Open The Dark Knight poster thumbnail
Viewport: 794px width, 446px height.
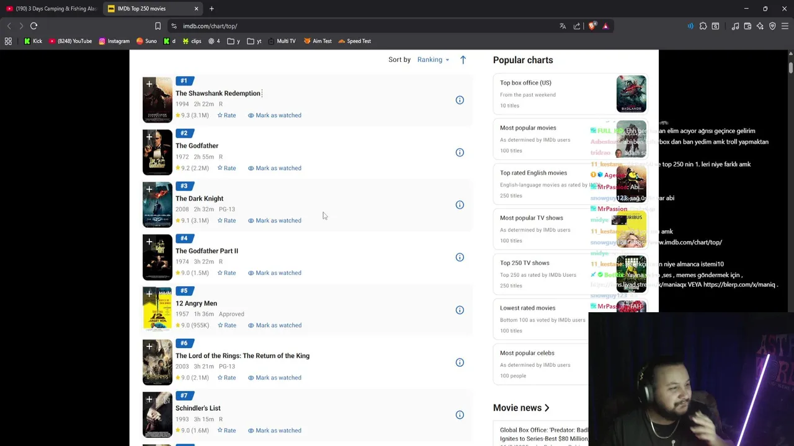[158, 204]
